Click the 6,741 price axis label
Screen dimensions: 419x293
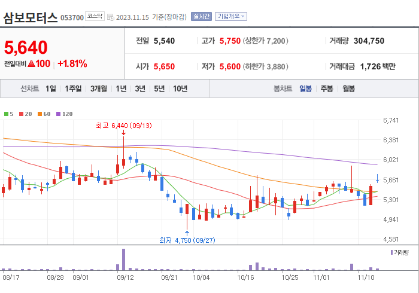point(391,120)
